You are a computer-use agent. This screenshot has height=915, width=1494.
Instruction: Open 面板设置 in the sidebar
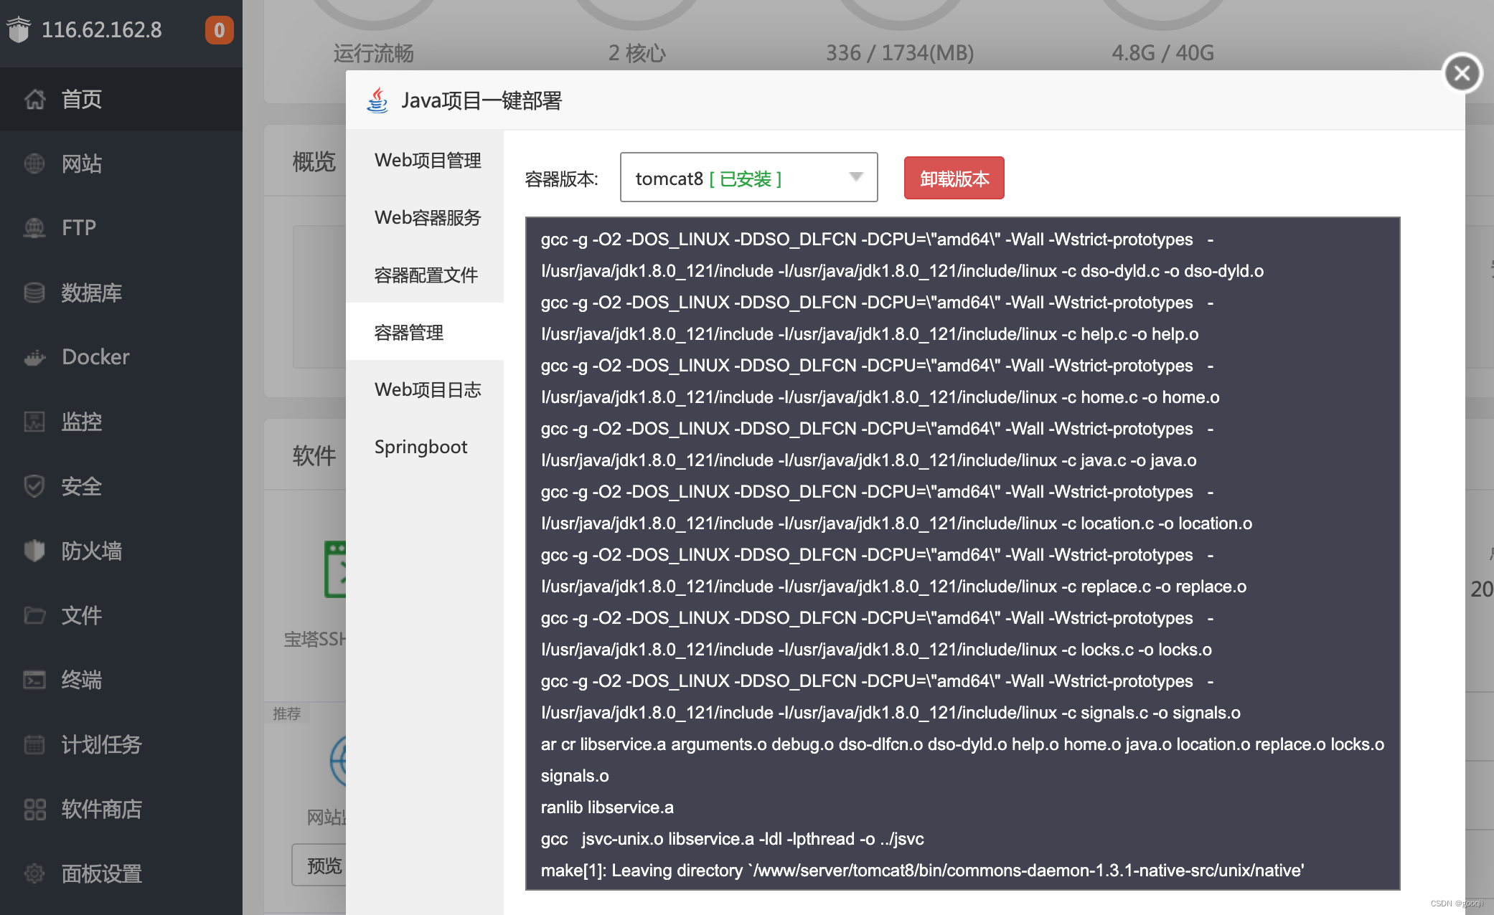click(x=121, y=873)
